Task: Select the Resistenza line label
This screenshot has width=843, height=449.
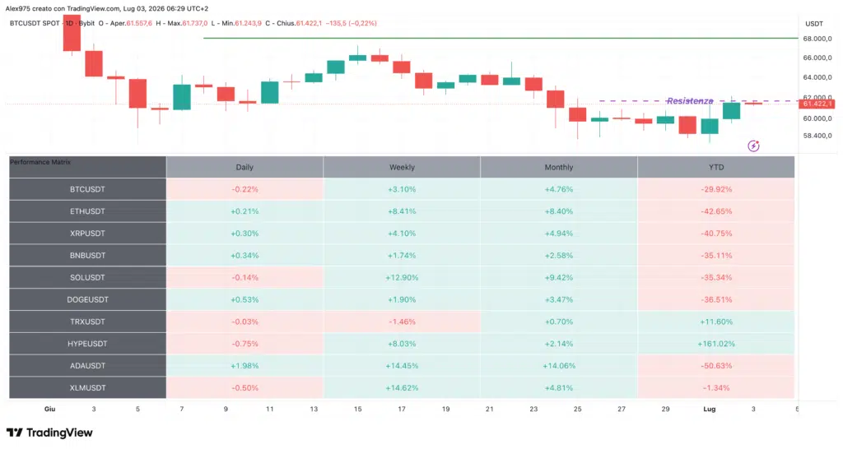Action: tap(690, 101)
